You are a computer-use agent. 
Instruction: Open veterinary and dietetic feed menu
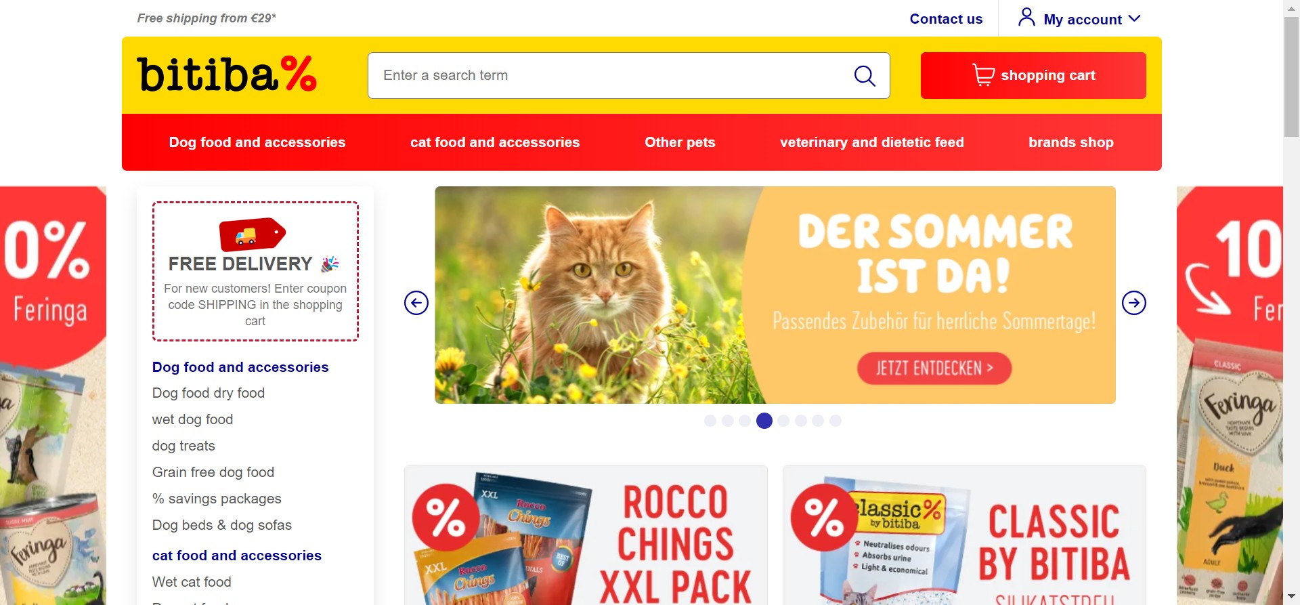[x=872, y=142]
